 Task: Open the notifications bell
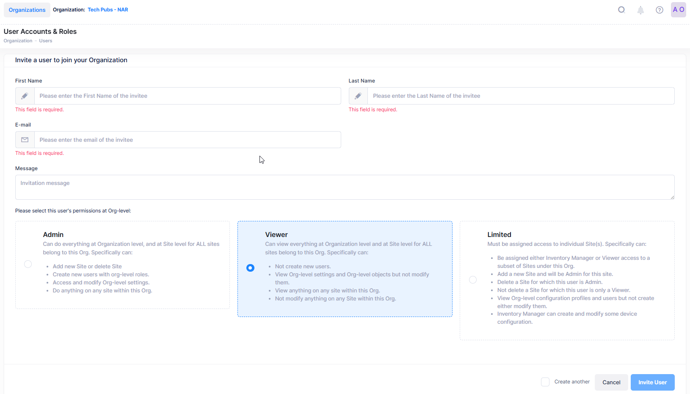click(x=640, y=10)
